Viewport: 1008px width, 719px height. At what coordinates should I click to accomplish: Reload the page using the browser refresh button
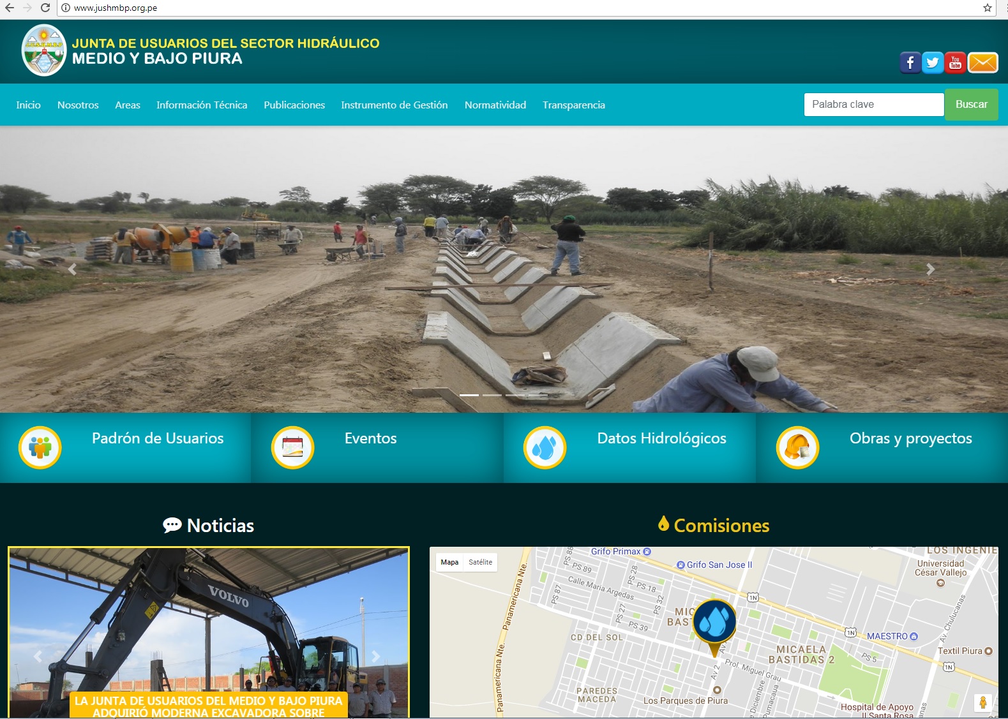tap(45, 8)
